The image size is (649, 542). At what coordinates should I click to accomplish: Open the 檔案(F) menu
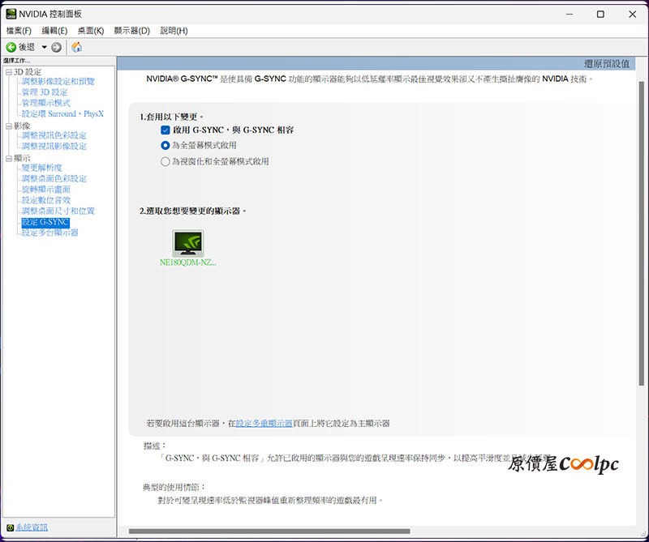(19, 31)
